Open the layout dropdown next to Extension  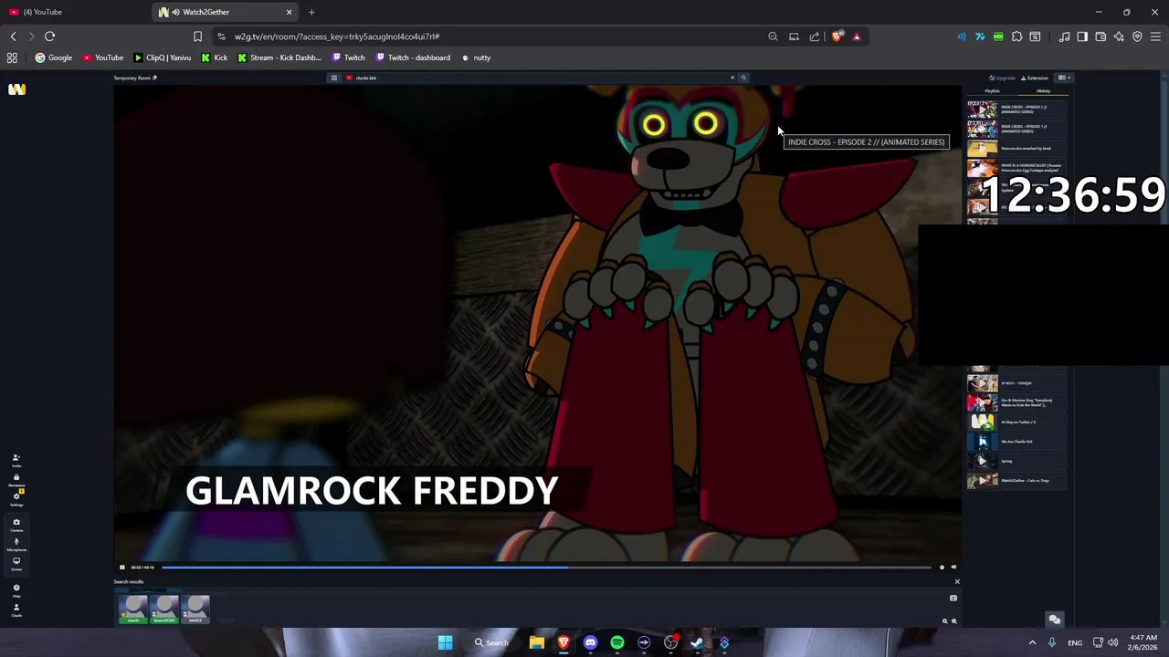coord(1063,78)
